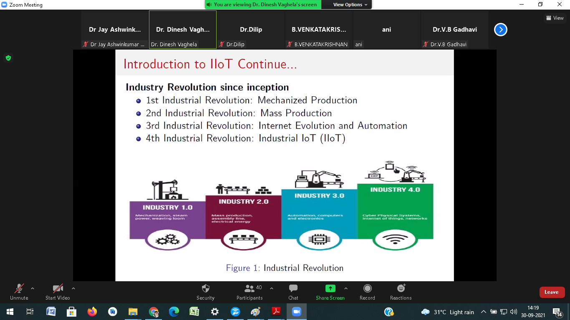Open Microsoft Edge from the taskbar
570x320 pixels.
pyautogui.click(x=174, y=312)
